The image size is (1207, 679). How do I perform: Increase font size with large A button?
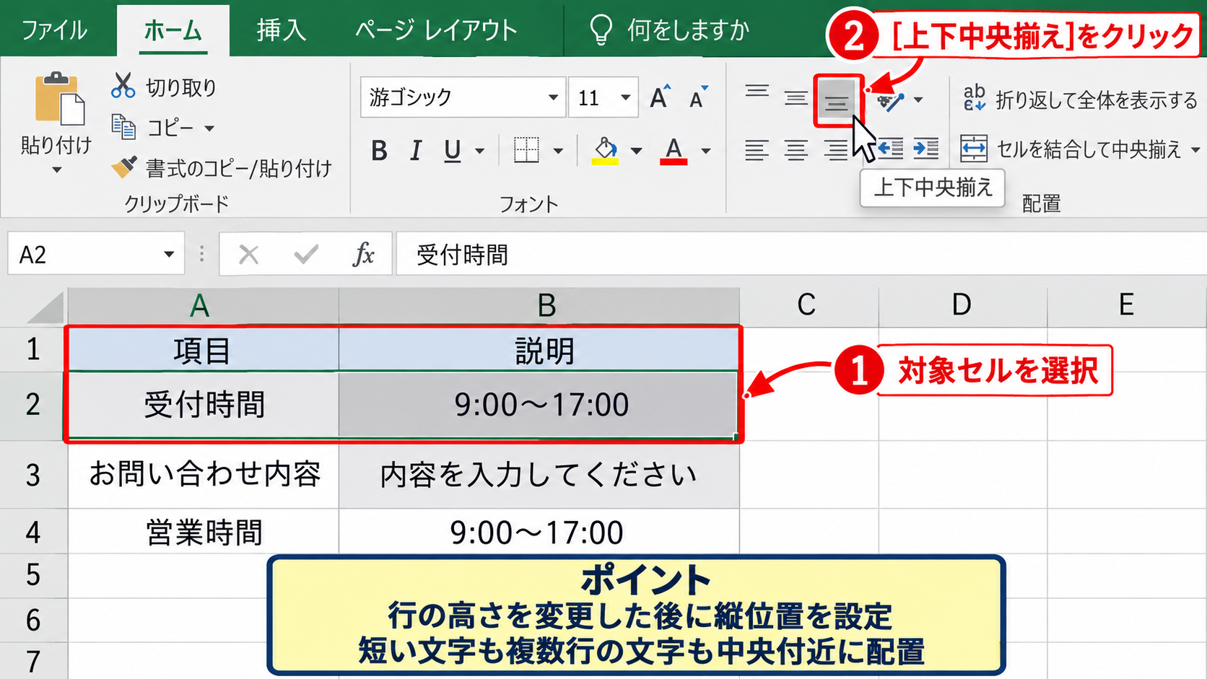(659, 97)
